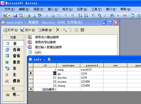Screen dimensions: 141x104
Task: Click the xujune username cell
Action: click(68, 81)
